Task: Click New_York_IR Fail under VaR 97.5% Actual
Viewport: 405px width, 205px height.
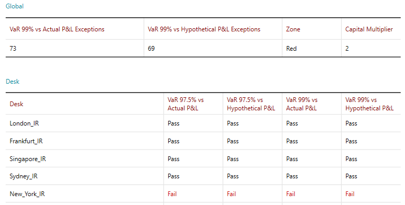Action: coord(172,194)
